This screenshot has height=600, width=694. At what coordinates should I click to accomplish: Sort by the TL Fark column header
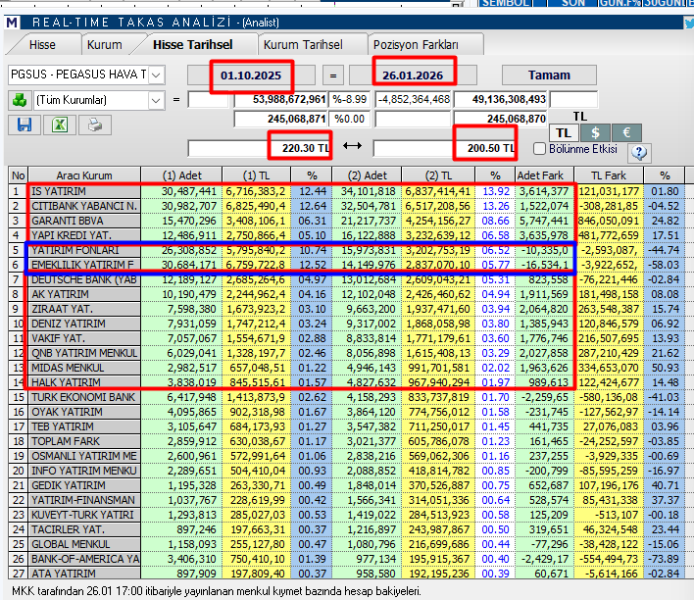coord(609,175)
